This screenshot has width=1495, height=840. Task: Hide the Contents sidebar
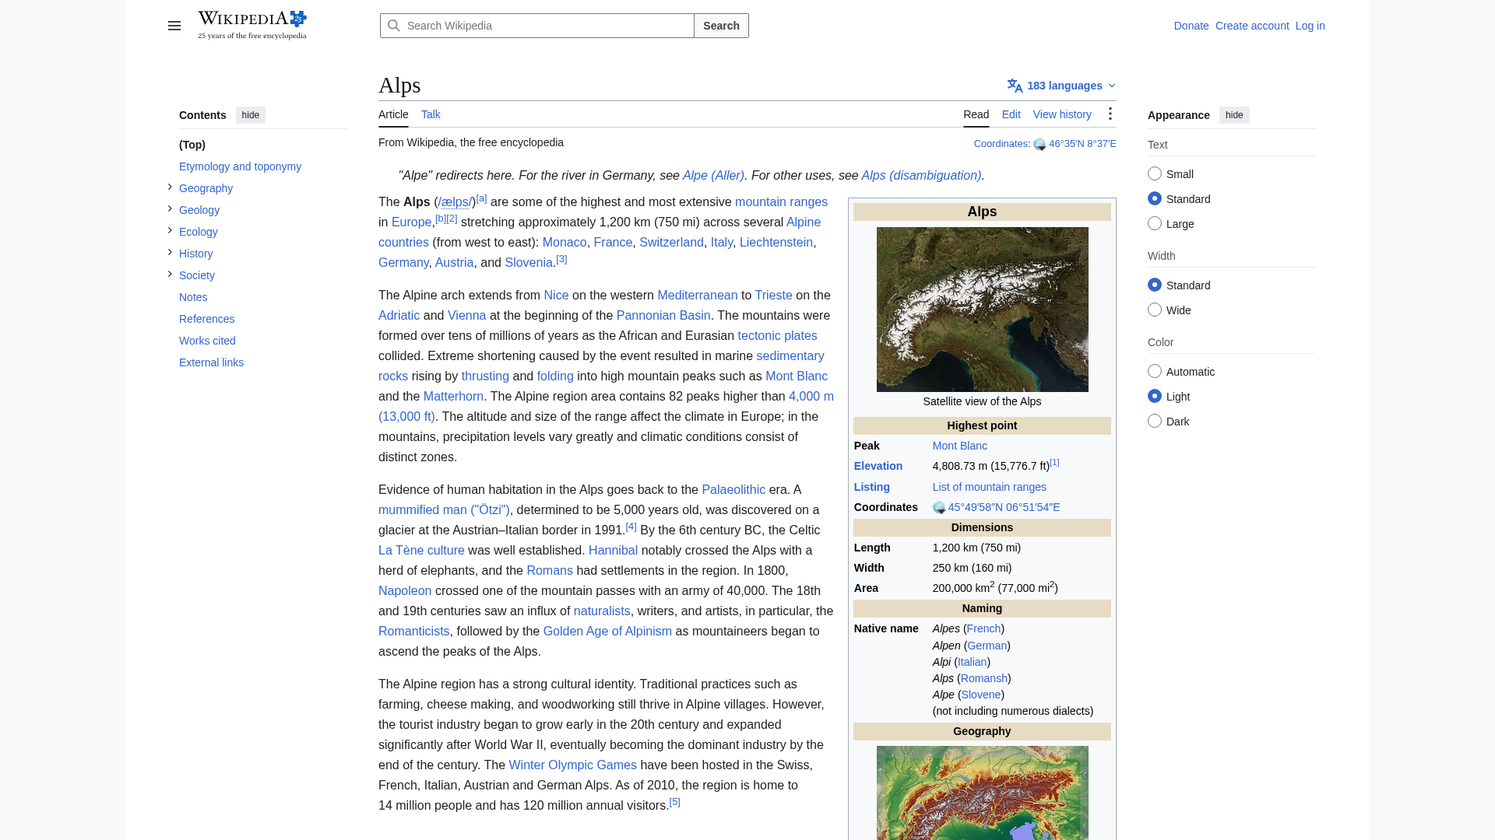(250, 115)
